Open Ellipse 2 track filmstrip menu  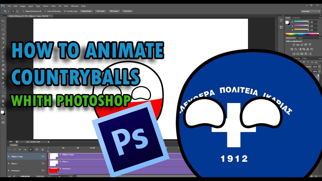tap(43, 163)
